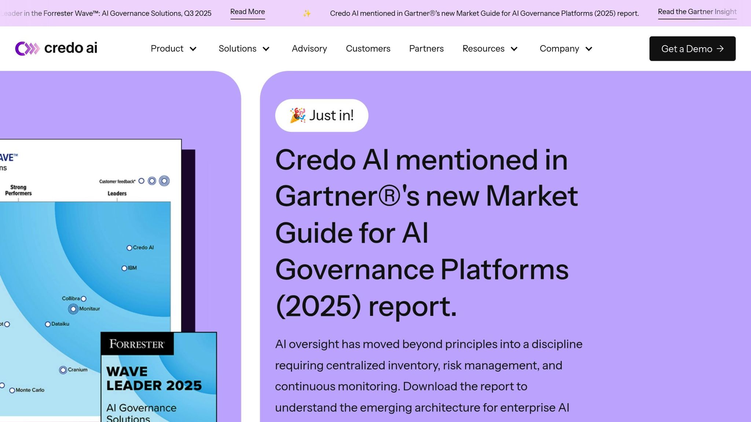Select Advisory in the navigation bar
This screenshot has width=751, height=422.
tap(309, 48)
